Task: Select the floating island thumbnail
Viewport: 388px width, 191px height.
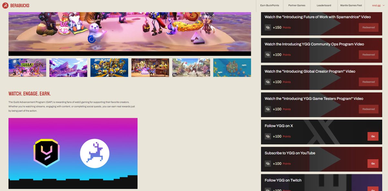Action: click(232, 67)
